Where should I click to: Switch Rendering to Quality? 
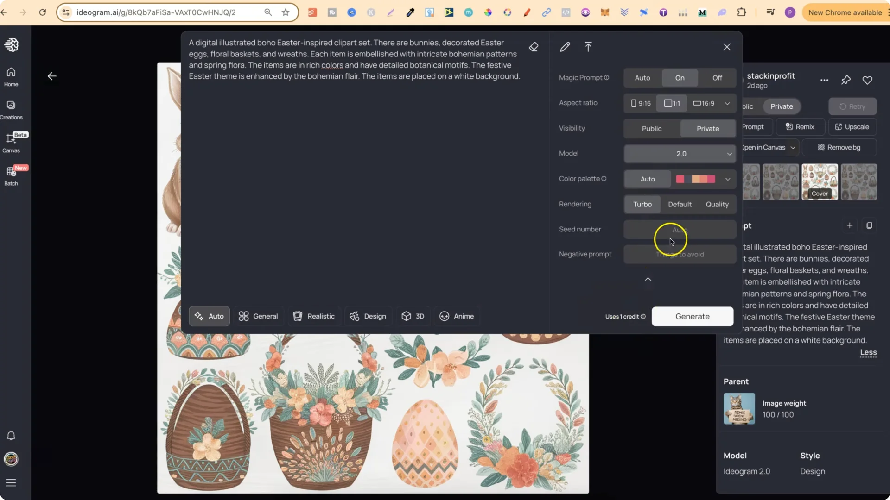pyautogui.click(x=717, y=204)
